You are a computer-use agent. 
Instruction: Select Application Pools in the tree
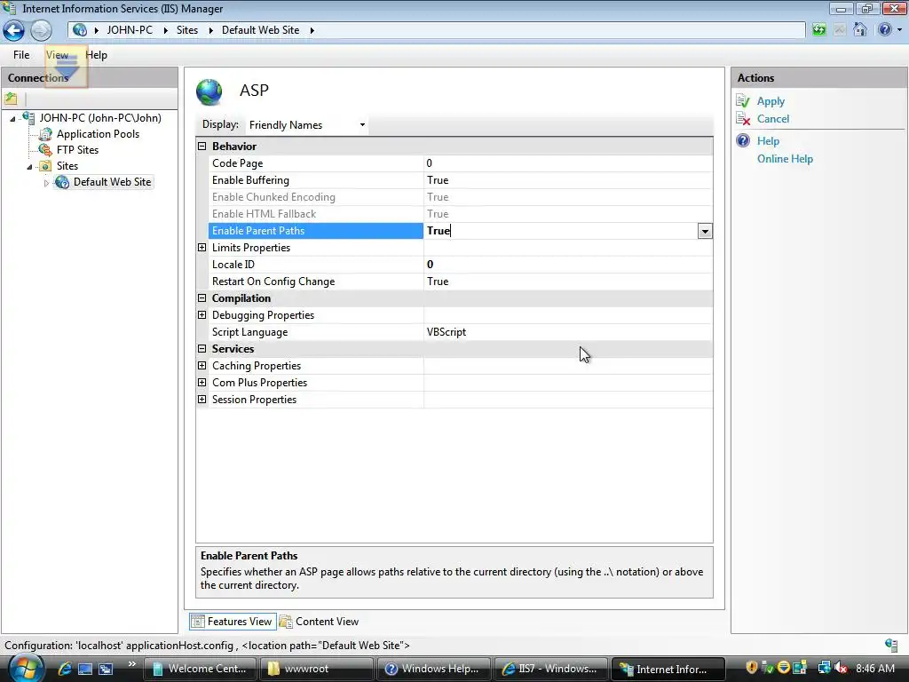tap(98, 134)
